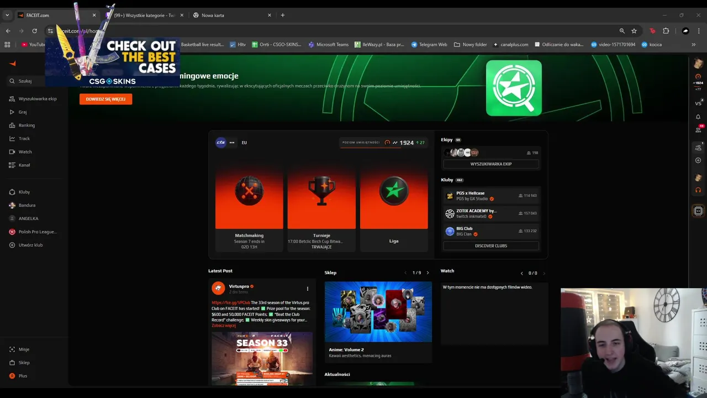Open the Ekipy member avatars
The width and height of the screenshot is (707, 398).
pos(461,153)
